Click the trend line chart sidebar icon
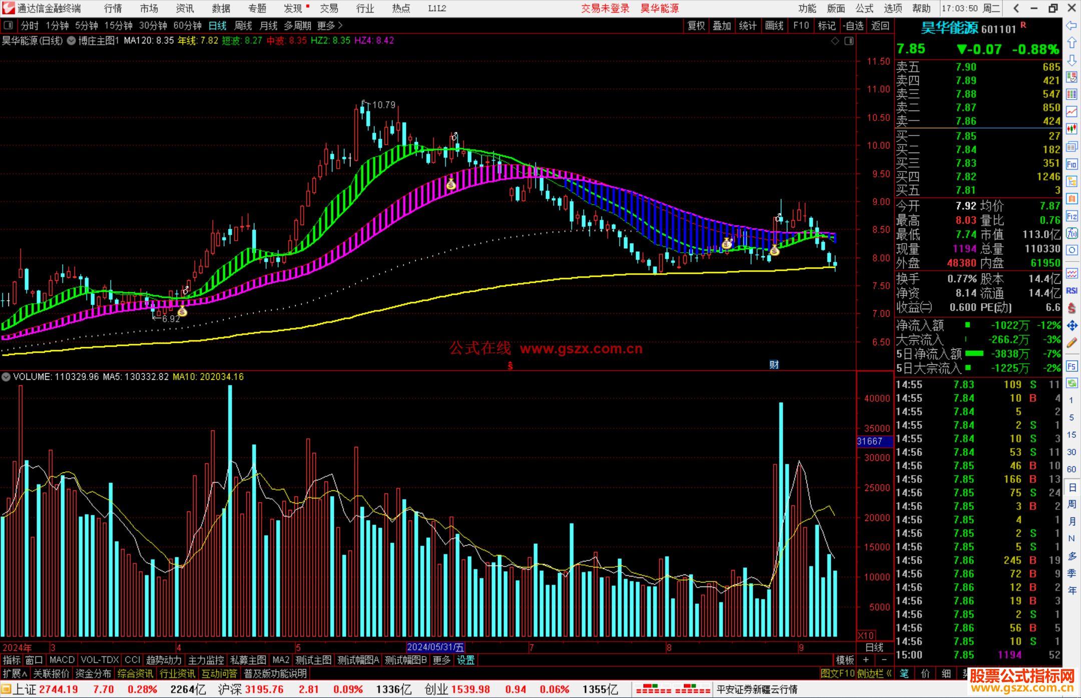 click(1071, 112)
